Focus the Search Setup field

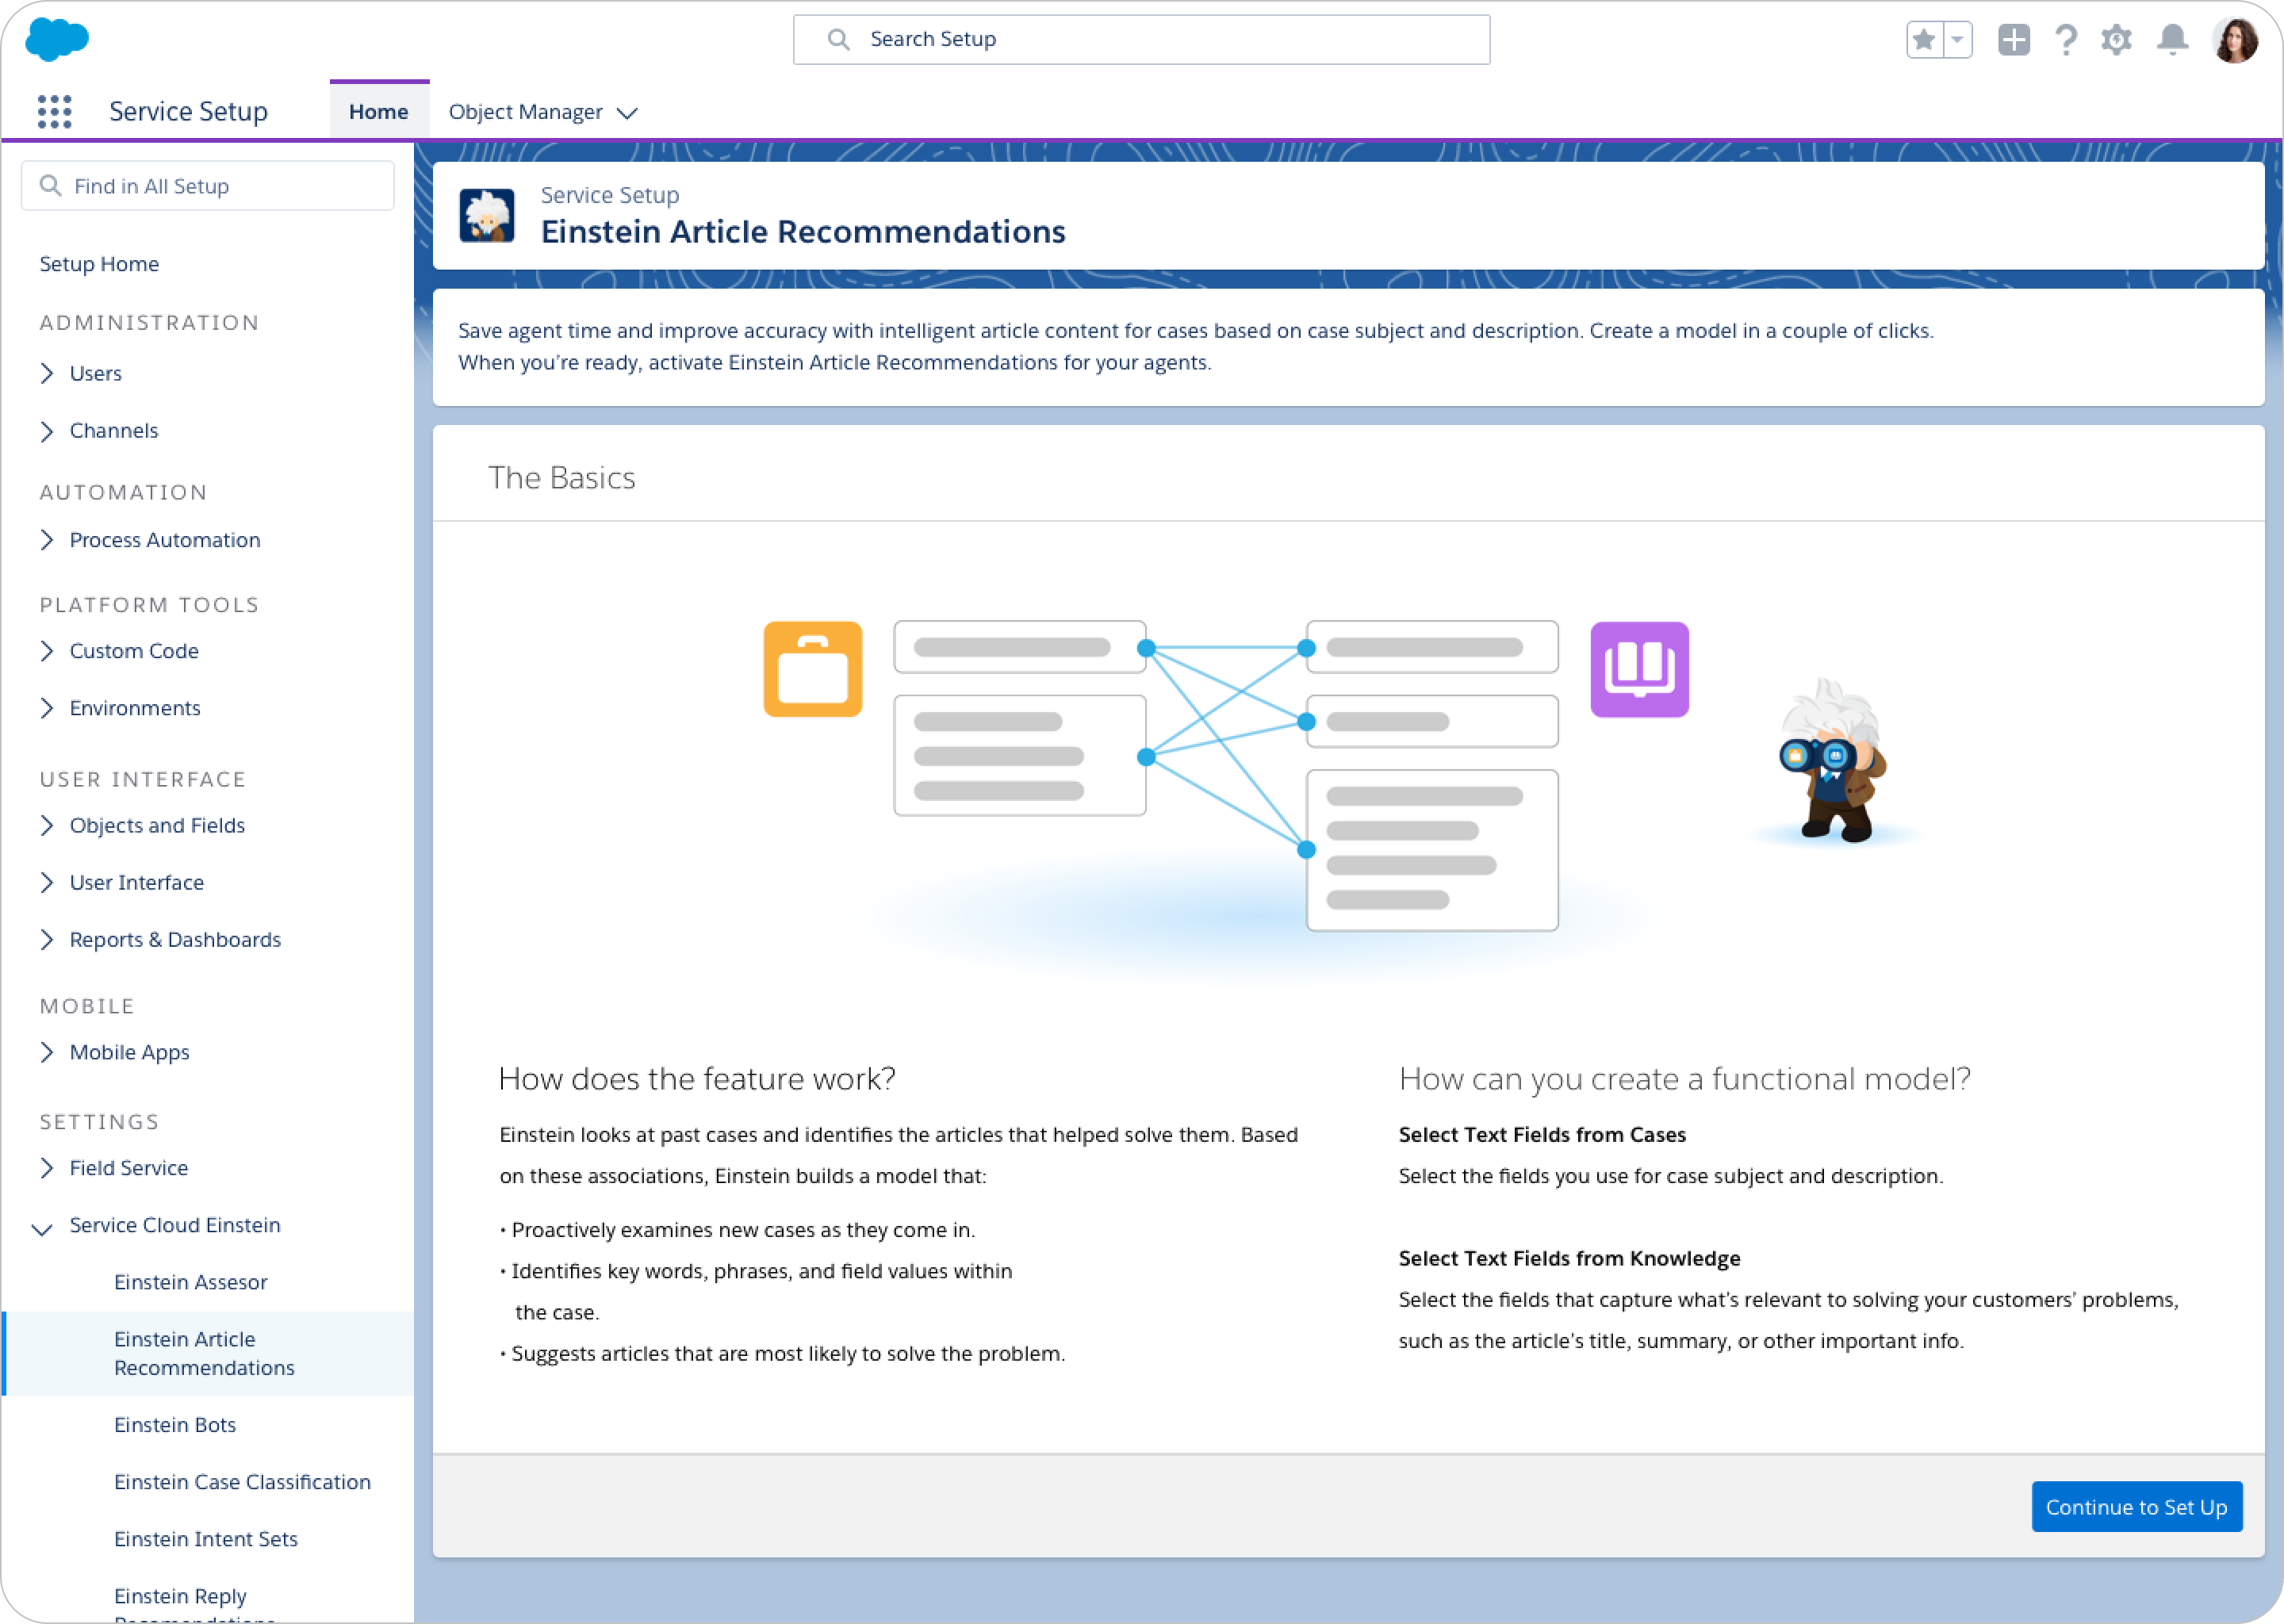click(1141, 39)
